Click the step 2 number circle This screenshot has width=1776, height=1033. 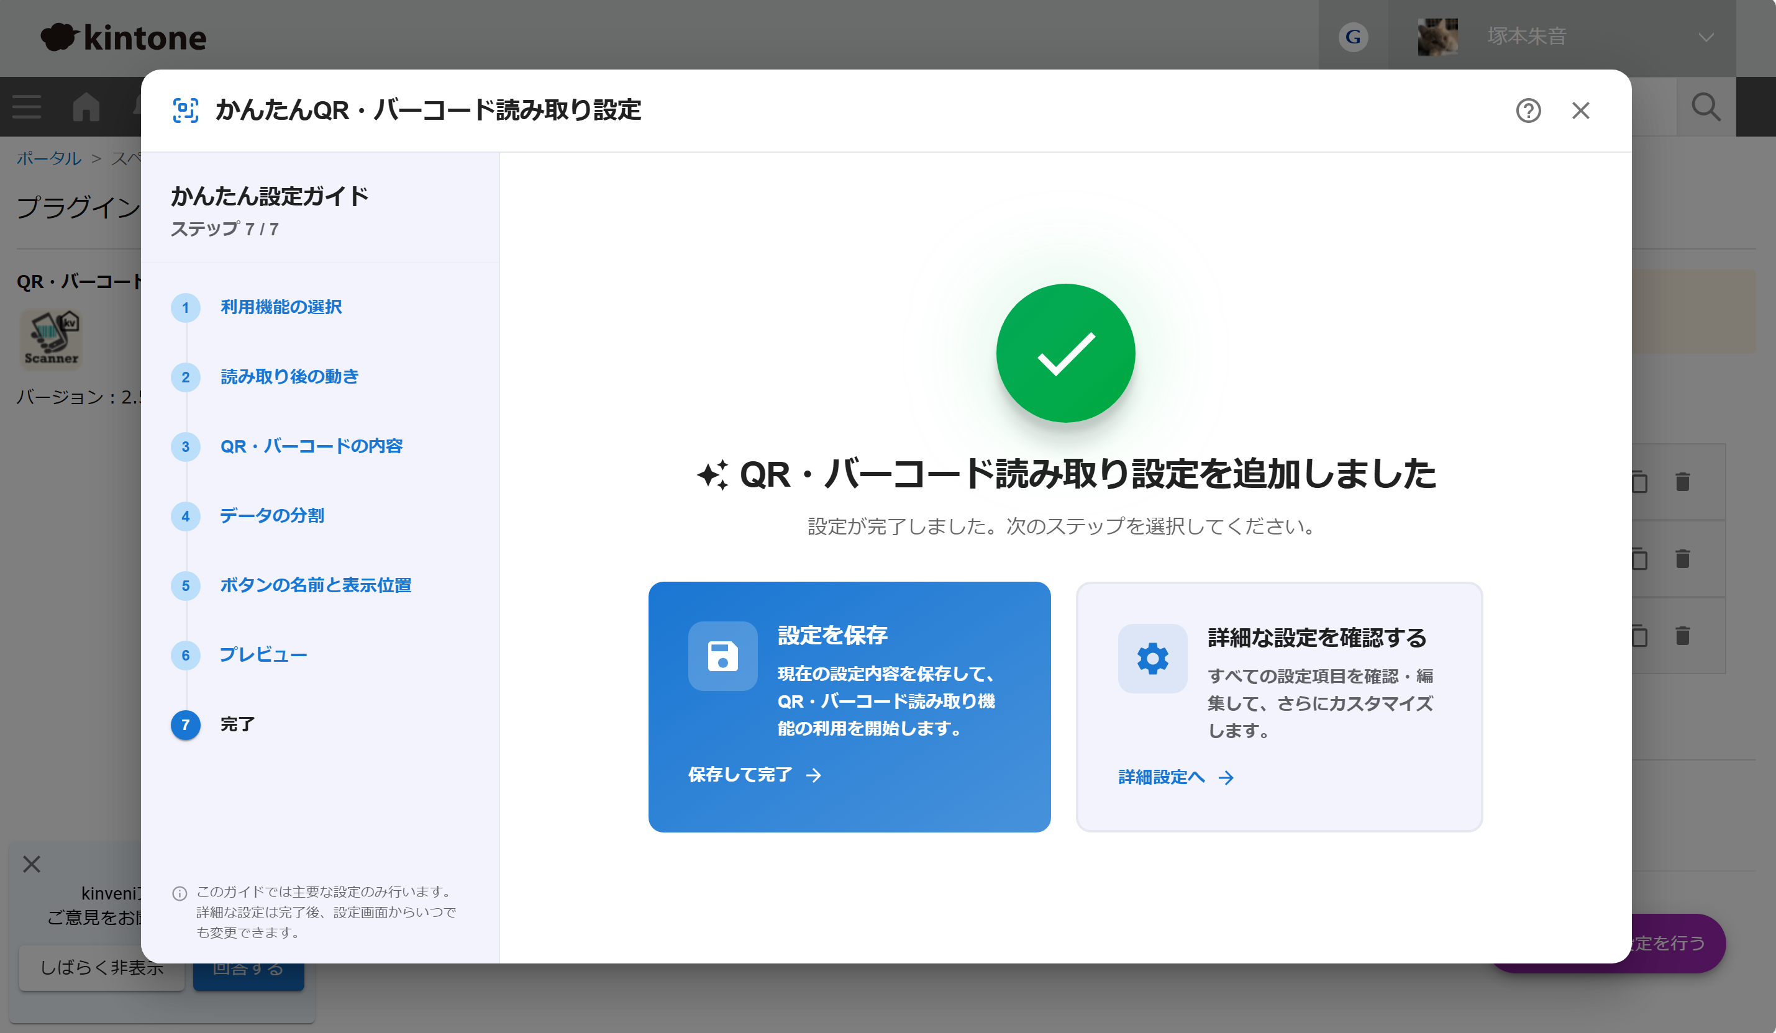click(x=185, y=377)
